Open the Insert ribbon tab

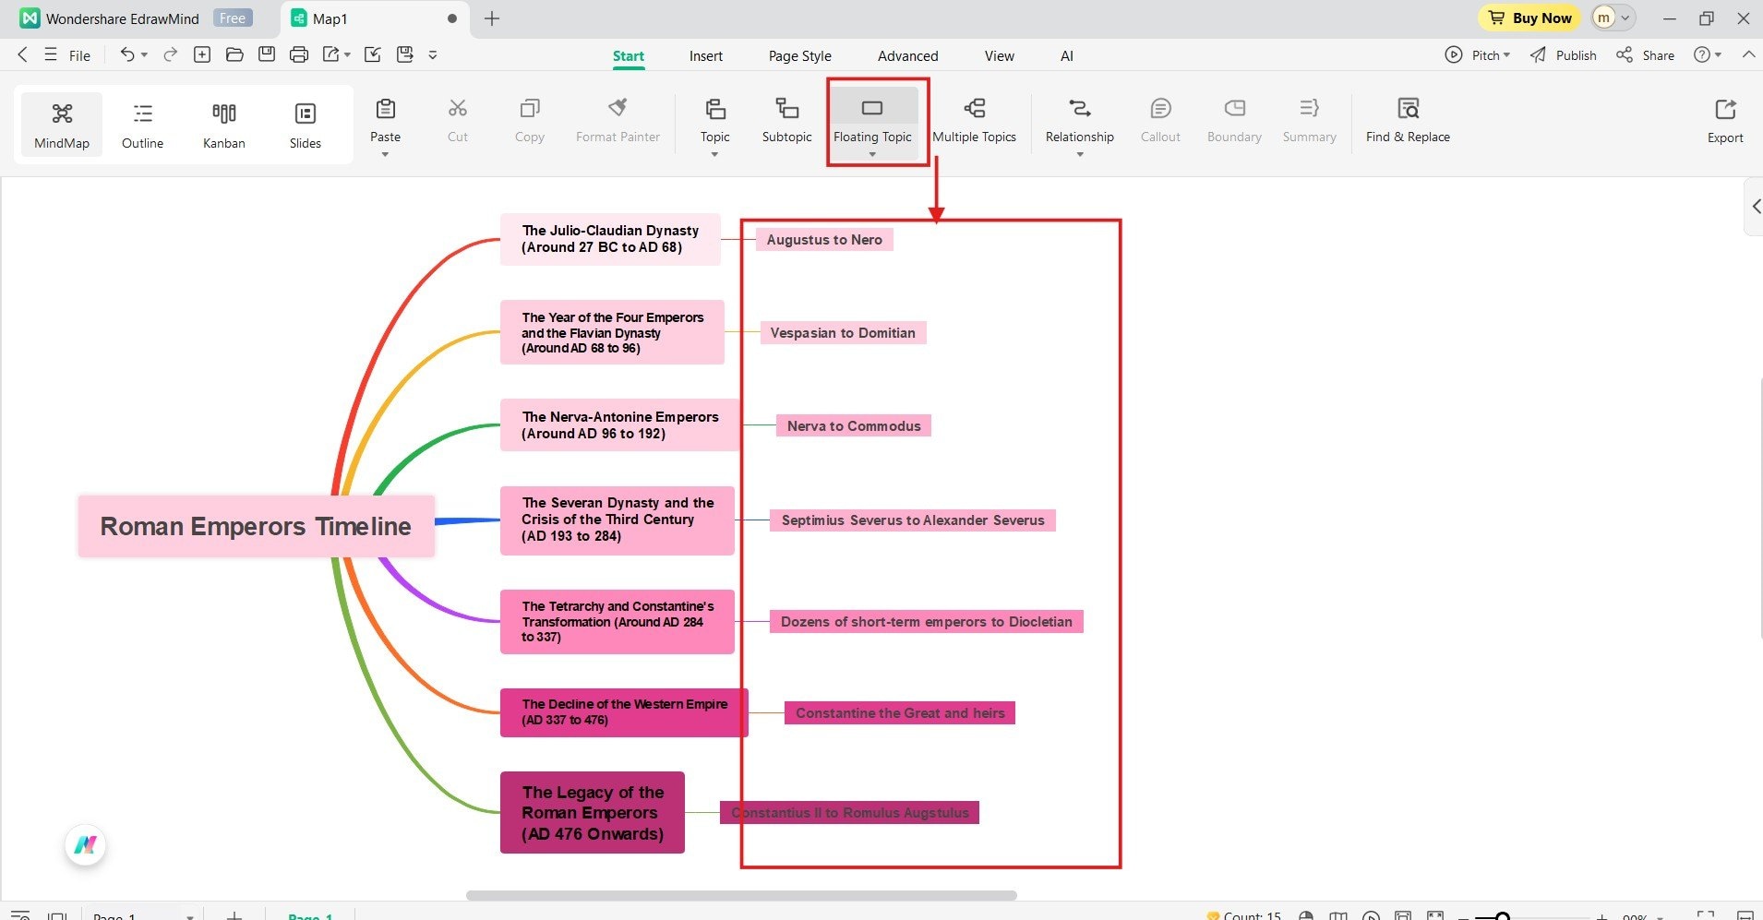coord(706,56)
